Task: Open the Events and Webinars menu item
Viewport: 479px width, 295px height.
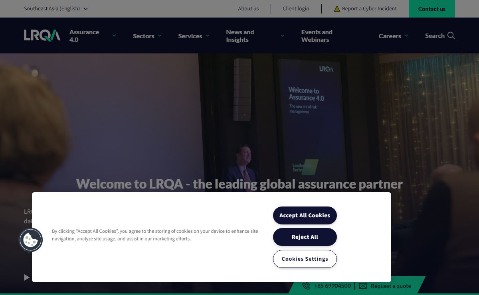Action: pyautogui.click(x=317, y=36)
